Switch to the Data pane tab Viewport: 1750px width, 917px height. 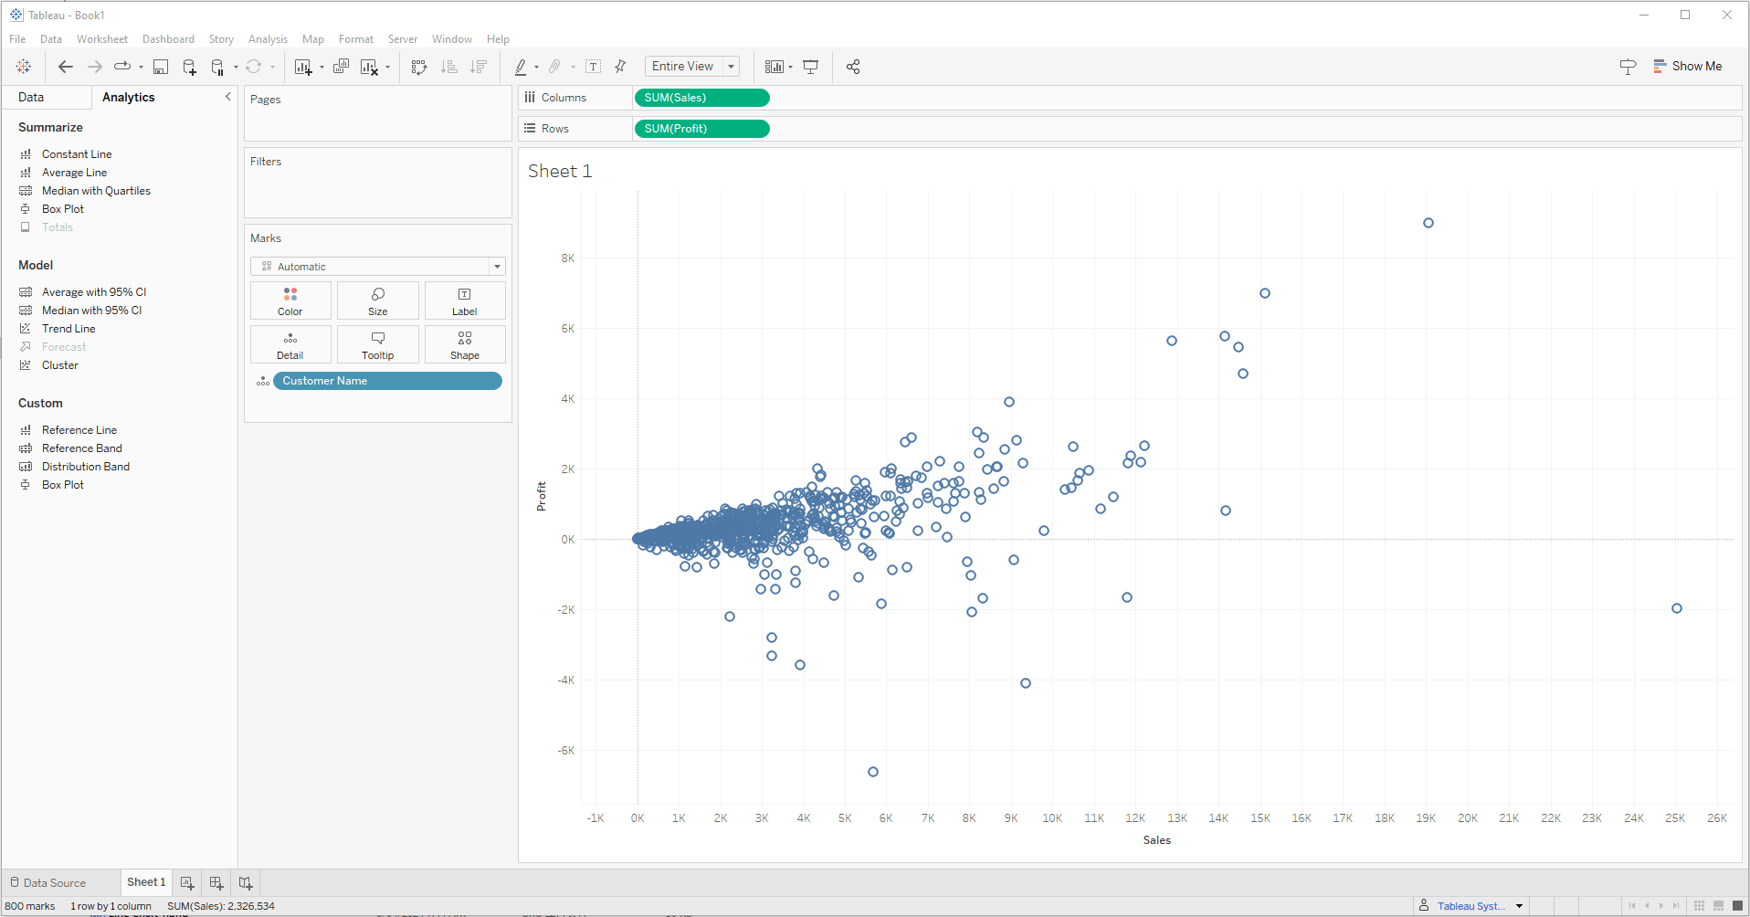[31, 98]
